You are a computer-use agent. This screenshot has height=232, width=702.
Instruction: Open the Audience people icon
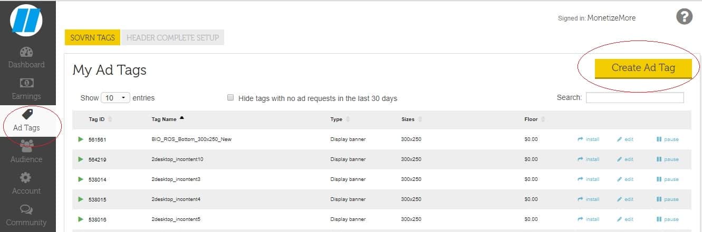tap(26, 146)
